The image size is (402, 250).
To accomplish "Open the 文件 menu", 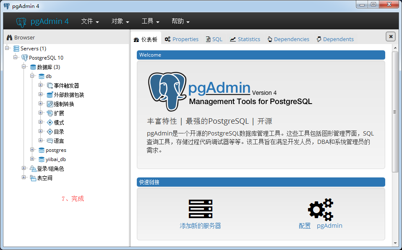I will (x=90, y=21).
